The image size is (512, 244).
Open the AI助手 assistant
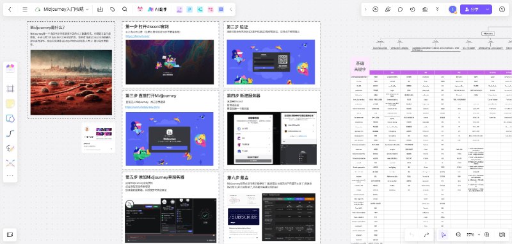pos(157,10)
